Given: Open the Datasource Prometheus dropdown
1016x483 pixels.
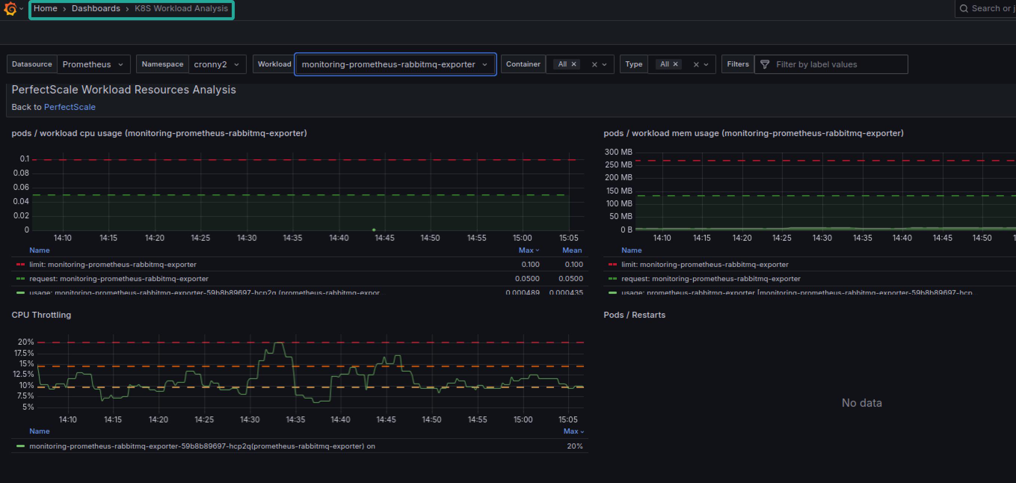Looking at the screenshot, I should tap(93, 64).
